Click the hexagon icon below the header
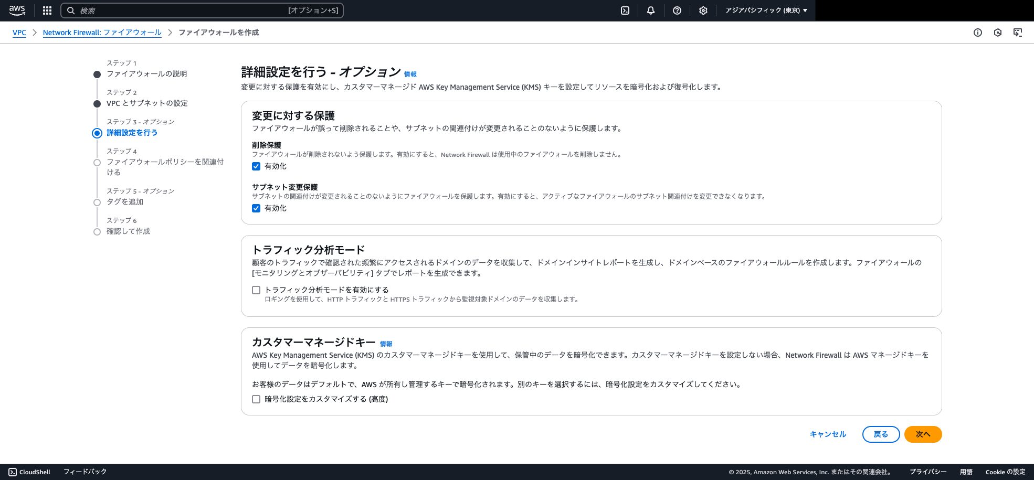This screenshot has width=1034, height=480. 998,33
